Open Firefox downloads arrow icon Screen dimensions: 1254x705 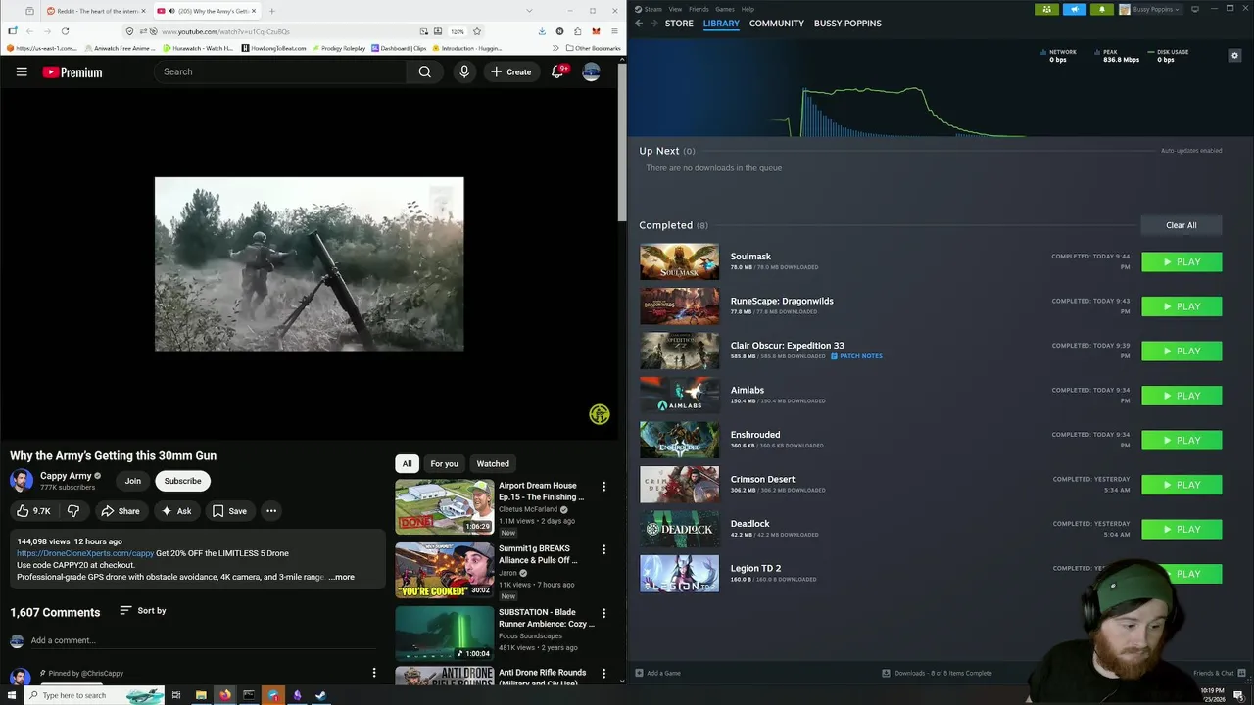point(542,31)
